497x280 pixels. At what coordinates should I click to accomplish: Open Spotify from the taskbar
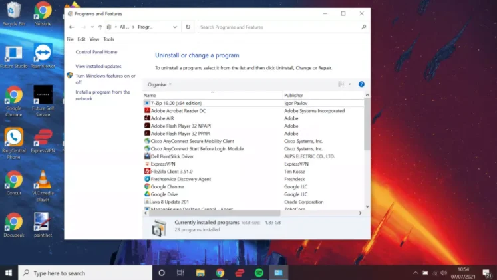[259, 273]
